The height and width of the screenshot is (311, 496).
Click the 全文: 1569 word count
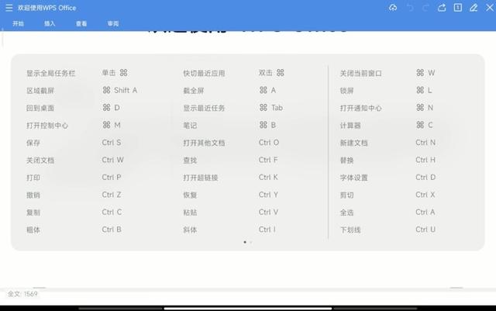(x=22, y=294)
